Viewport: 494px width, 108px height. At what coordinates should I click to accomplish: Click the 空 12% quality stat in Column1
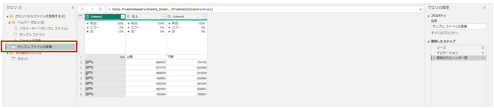point(105,32)
